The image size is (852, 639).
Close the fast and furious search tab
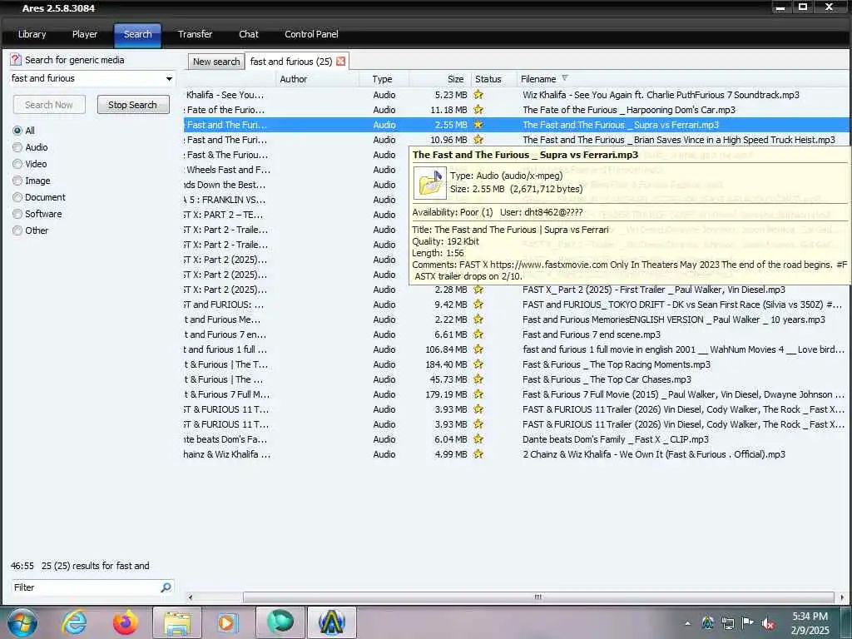pos(340,62)
